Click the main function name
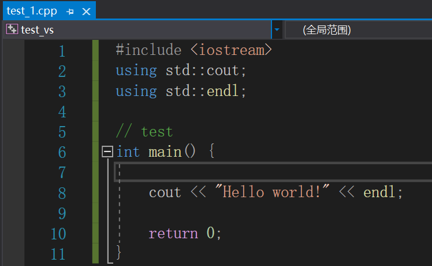 (x=165, y=152)
